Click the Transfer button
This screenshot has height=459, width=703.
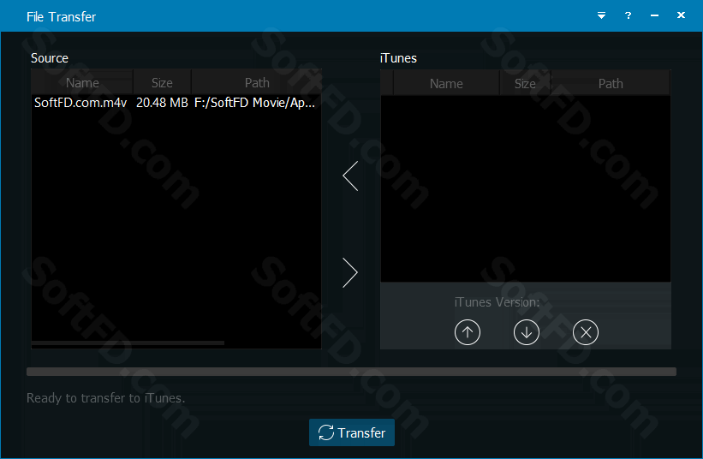click(352, 432)
